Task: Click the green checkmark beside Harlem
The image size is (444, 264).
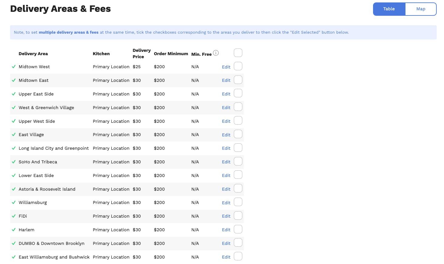Action: (14, 230)
